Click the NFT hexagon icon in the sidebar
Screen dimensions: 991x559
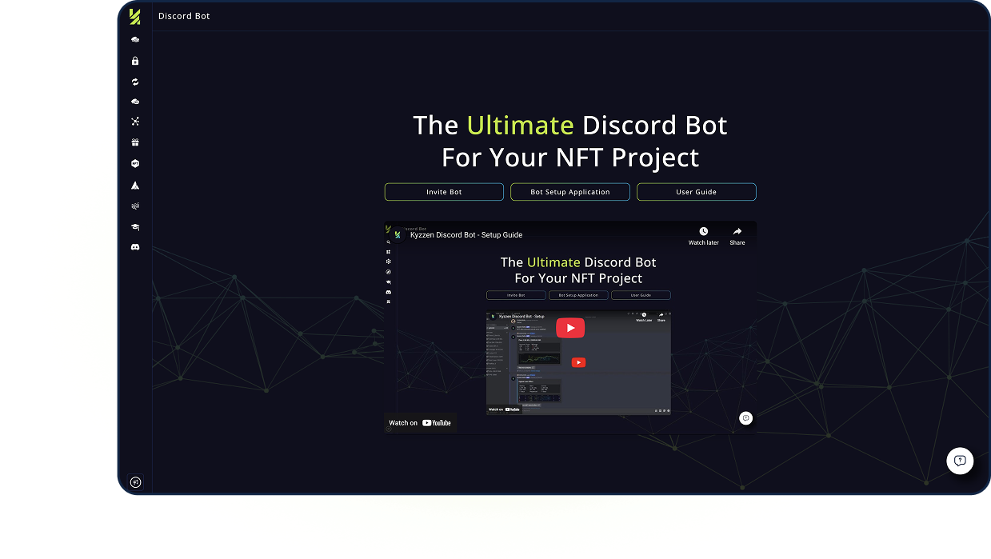tap(135, 163)
